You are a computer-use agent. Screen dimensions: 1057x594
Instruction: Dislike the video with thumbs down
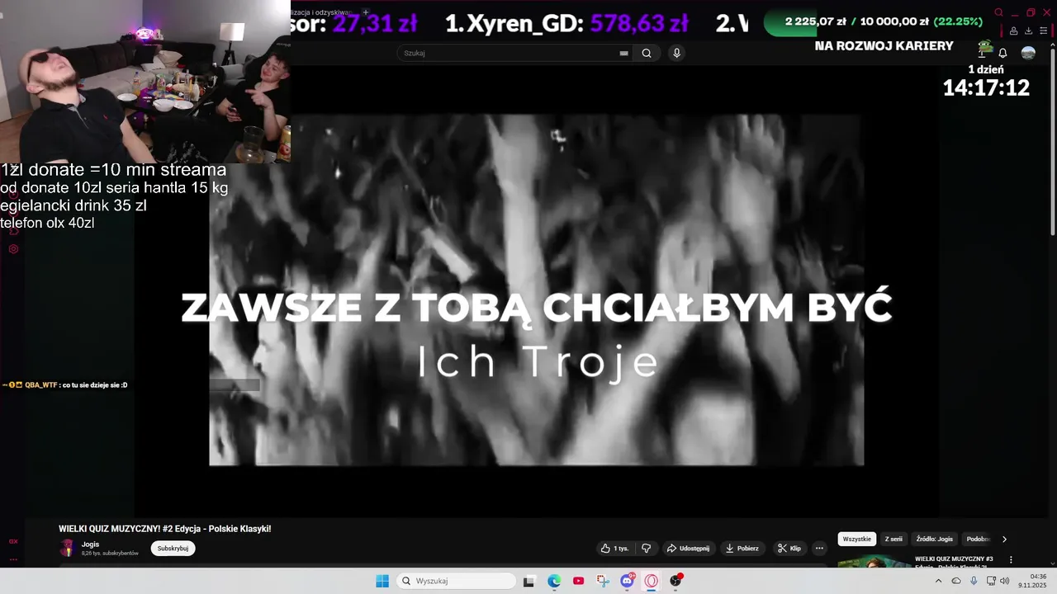click(x=647, y=549)
